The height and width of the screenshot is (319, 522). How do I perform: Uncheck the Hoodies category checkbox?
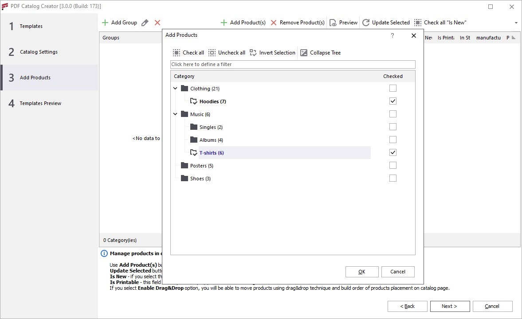click(x=392, y=101)
